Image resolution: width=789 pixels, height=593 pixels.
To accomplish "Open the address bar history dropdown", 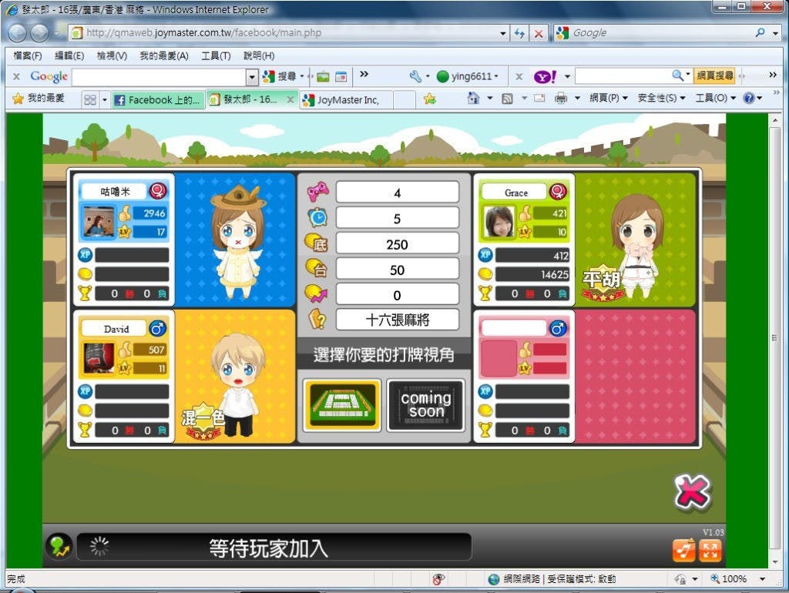I will [502, 34].
